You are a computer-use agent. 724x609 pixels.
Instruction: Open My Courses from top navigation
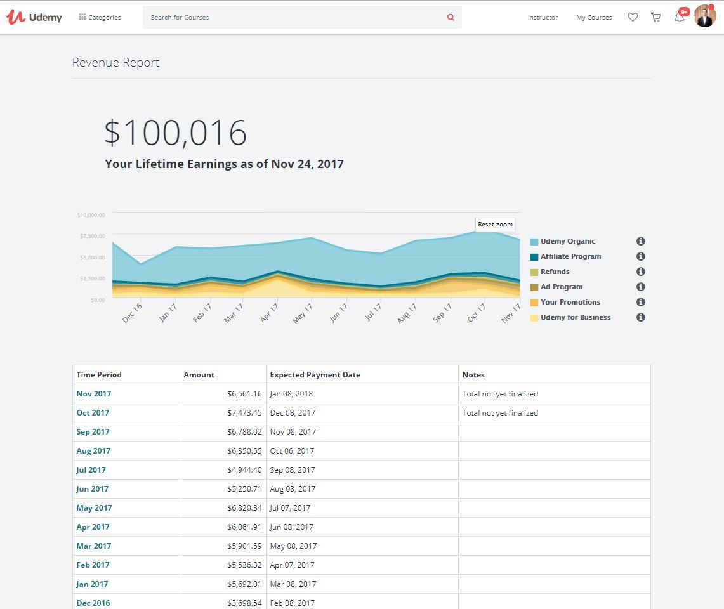tap(594, 17)
